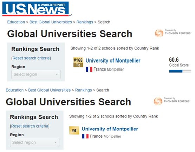Image resolution: width=195 pixels, height=152 pixels.
Task: Click the top Thomson Reuters logo
Action: tap(173, 33)
